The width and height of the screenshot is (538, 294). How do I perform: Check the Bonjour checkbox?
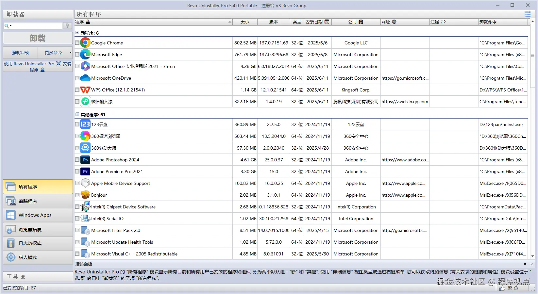(x=77, y=195)
